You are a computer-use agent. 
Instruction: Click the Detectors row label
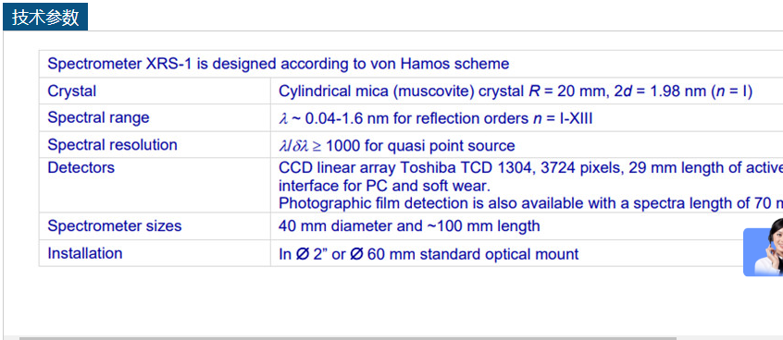click(81, 167)
